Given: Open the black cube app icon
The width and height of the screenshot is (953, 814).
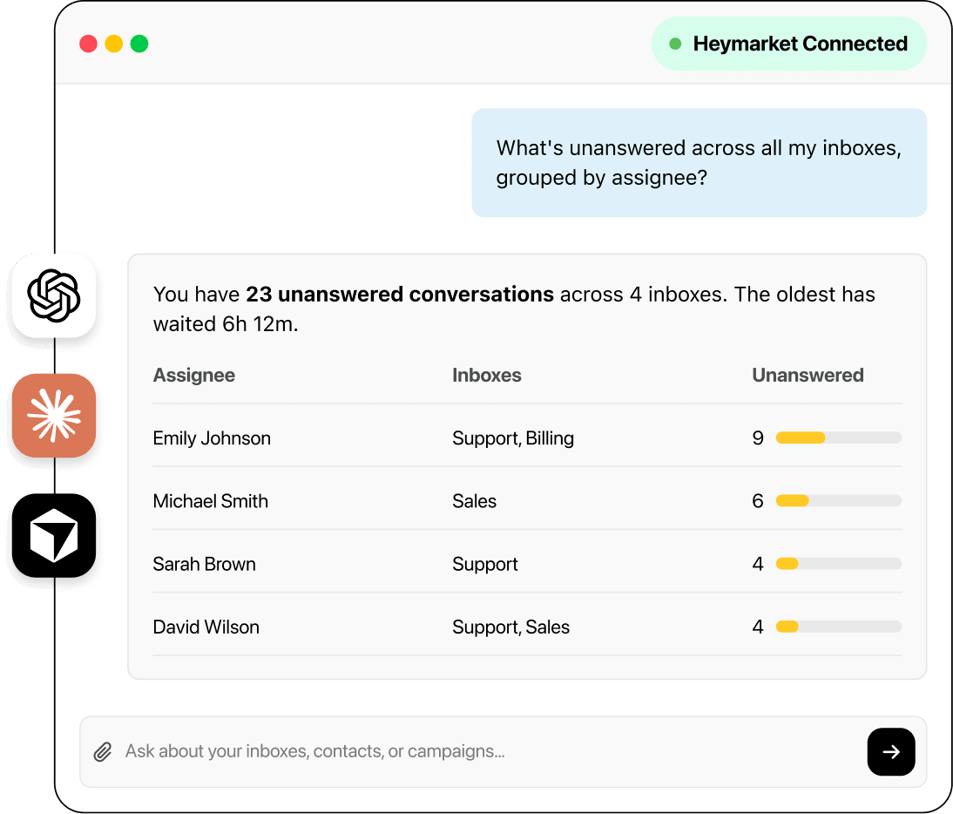Looking at the screenshot, I should 54,536.
